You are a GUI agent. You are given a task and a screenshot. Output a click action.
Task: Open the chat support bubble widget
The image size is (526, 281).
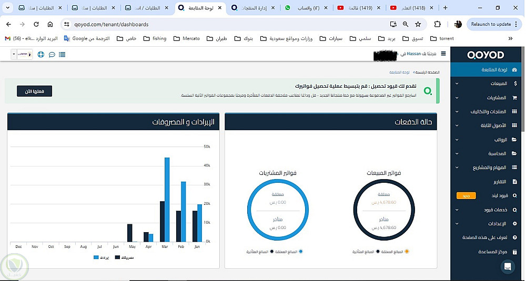pyautogui.click(x=508, y=267)
